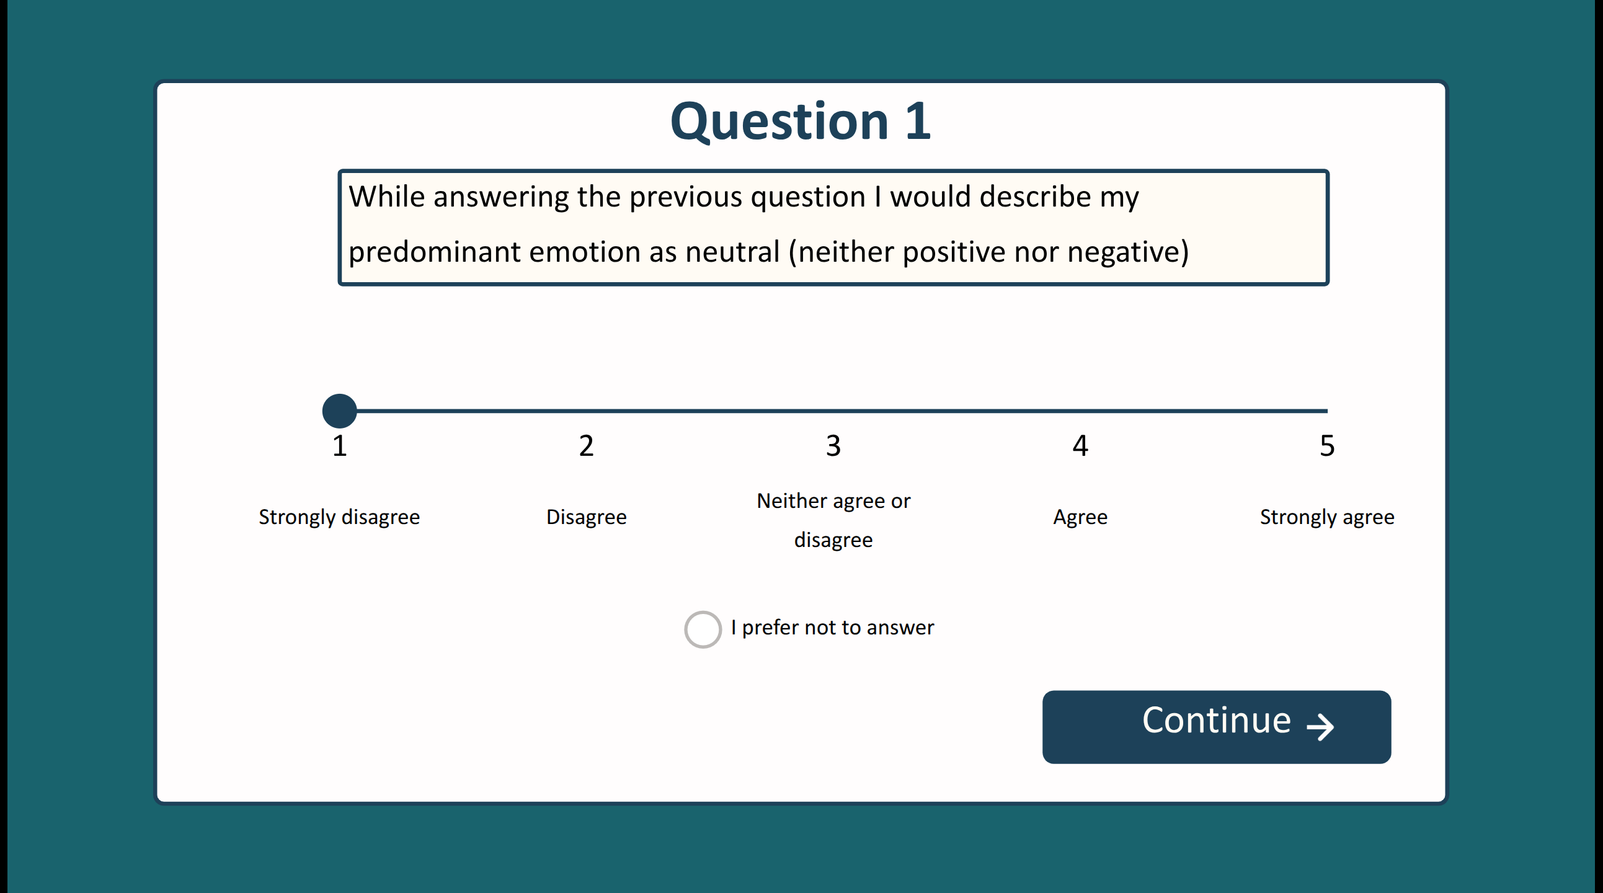Click the slider track directly above number 4
Screen dimensions: 1603x893
point(1080,411)
